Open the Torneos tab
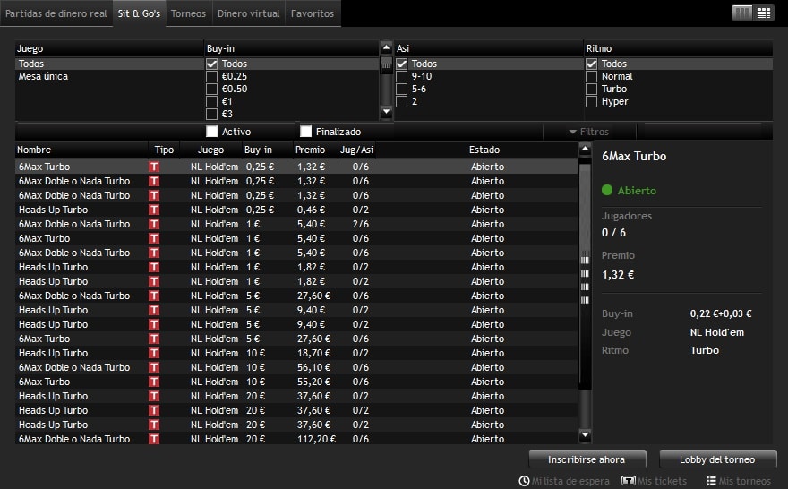Screen dimensions: 788x489 point(188,13)
